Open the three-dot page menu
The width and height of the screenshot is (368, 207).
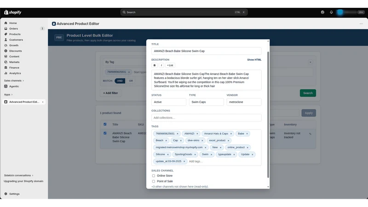pyautogui.click(x=361, y=24)
